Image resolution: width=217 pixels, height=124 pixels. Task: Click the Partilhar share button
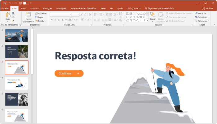click(208, 8)
